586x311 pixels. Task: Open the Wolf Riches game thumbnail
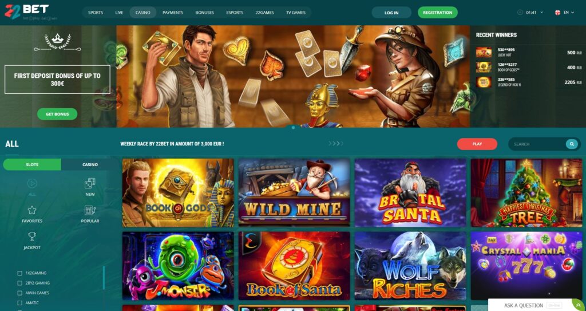[x=410, y=266]
